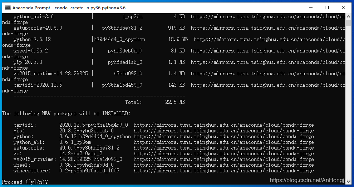
Task: Click the scrollbar up arrow
Action: point(348,16)
